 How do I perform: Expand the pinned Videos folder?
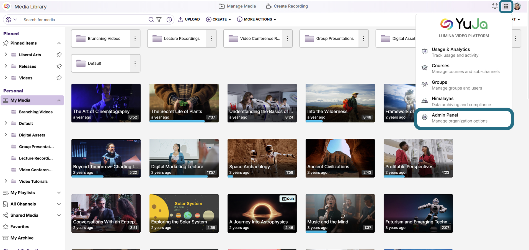pos(6,78)
